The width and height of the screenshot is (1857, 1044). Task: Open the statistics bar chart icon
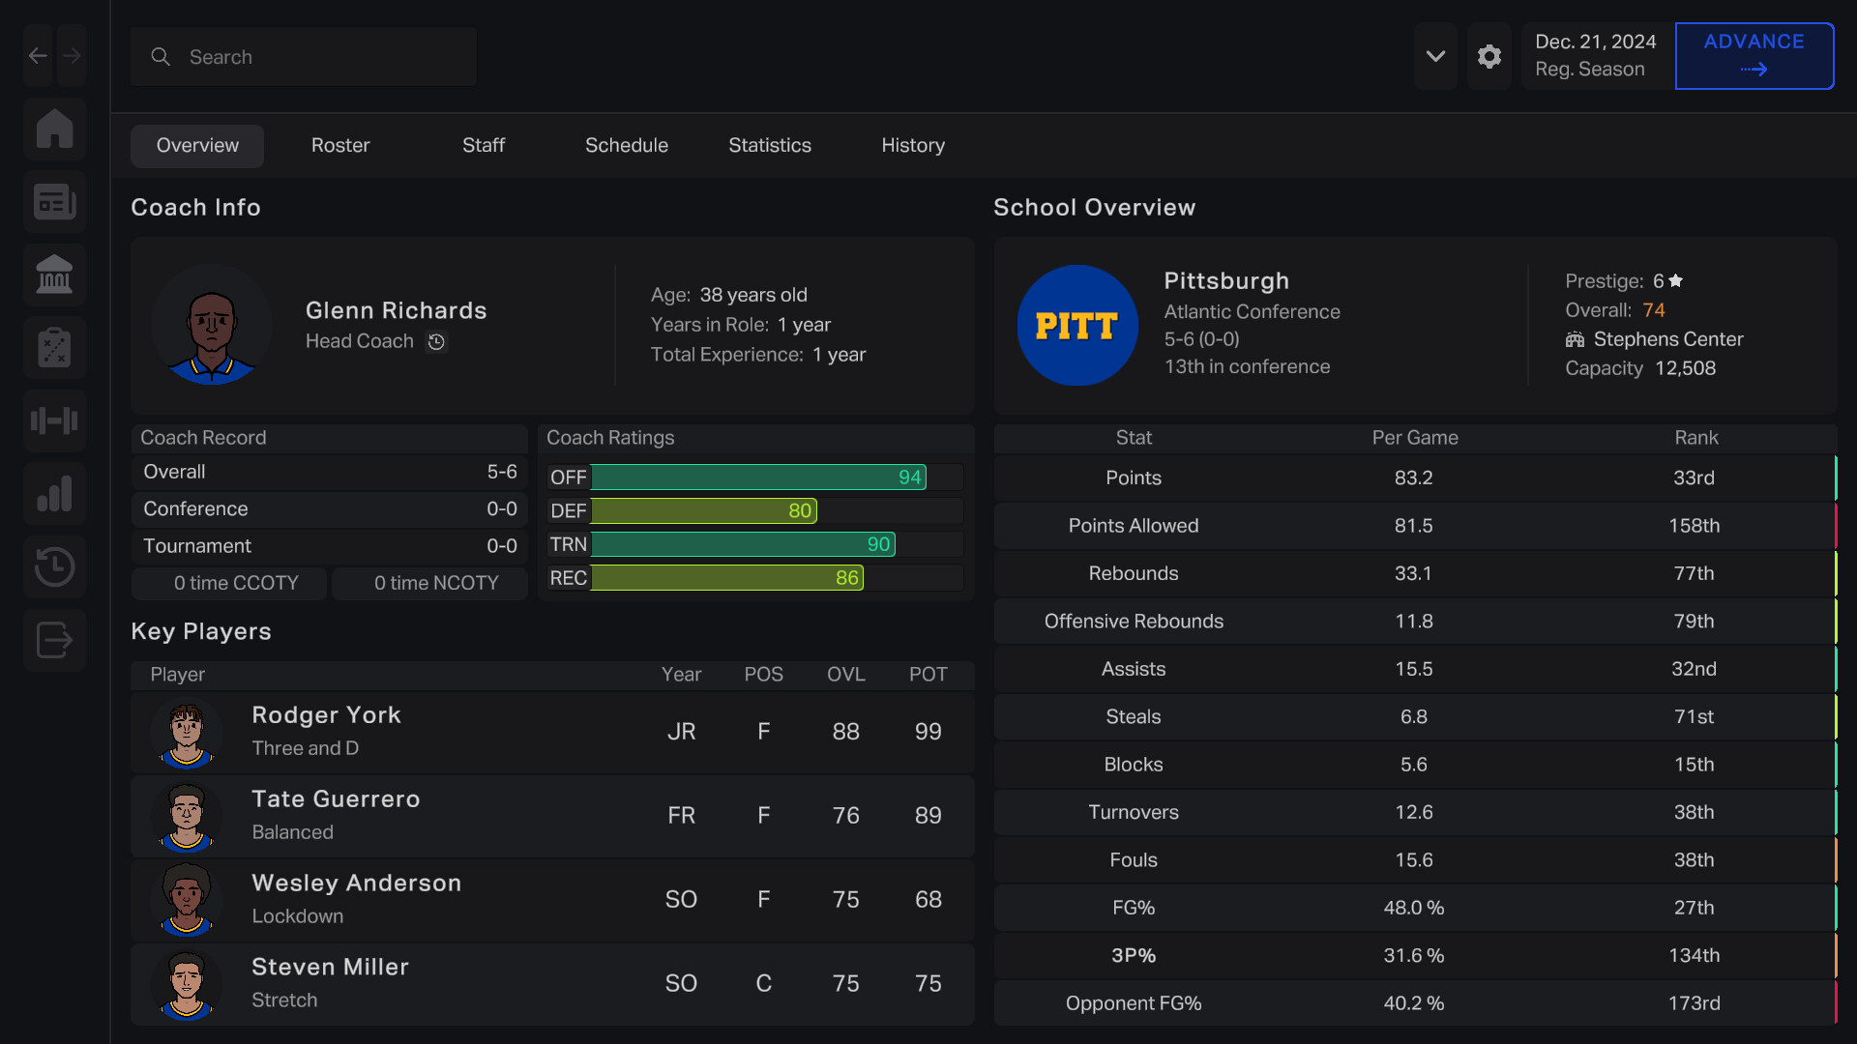[x=54, y=493]
